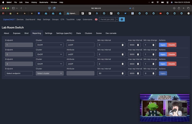Image resolution: width=192 pixels, height=124 pixels.
Task: Show the tab overview icon
Action: 188,8
